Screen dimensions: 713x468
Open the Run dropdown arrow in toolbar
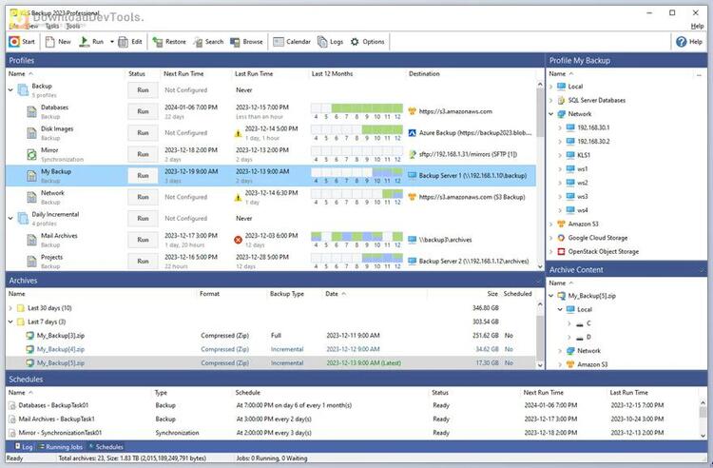112,42
